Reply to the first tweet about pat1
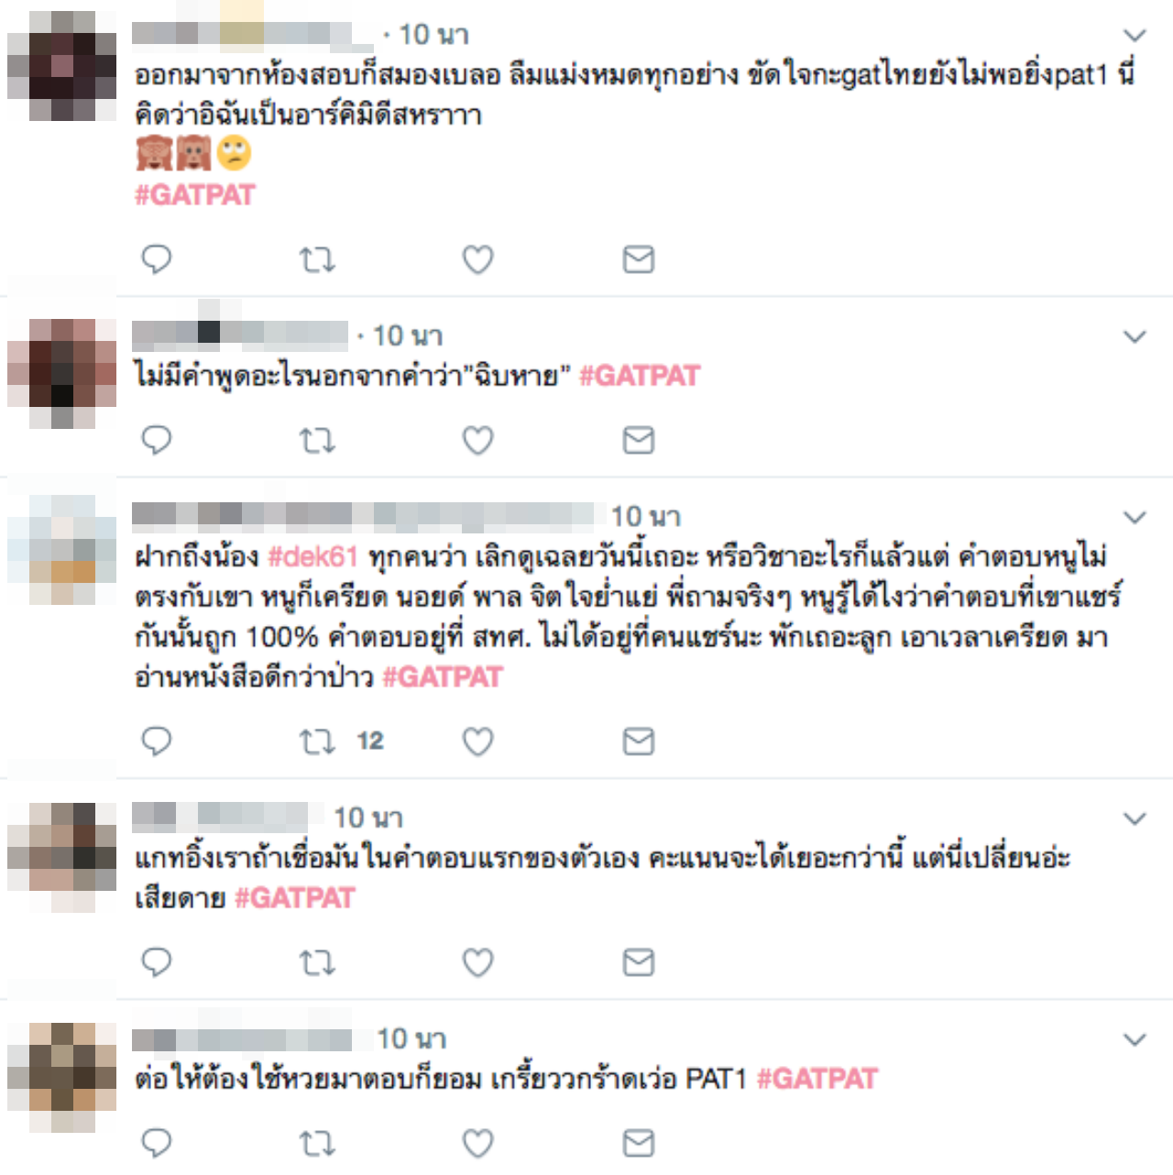Image resolution: width=1173 pixels, height=1175 pixels. pos(157,259)
